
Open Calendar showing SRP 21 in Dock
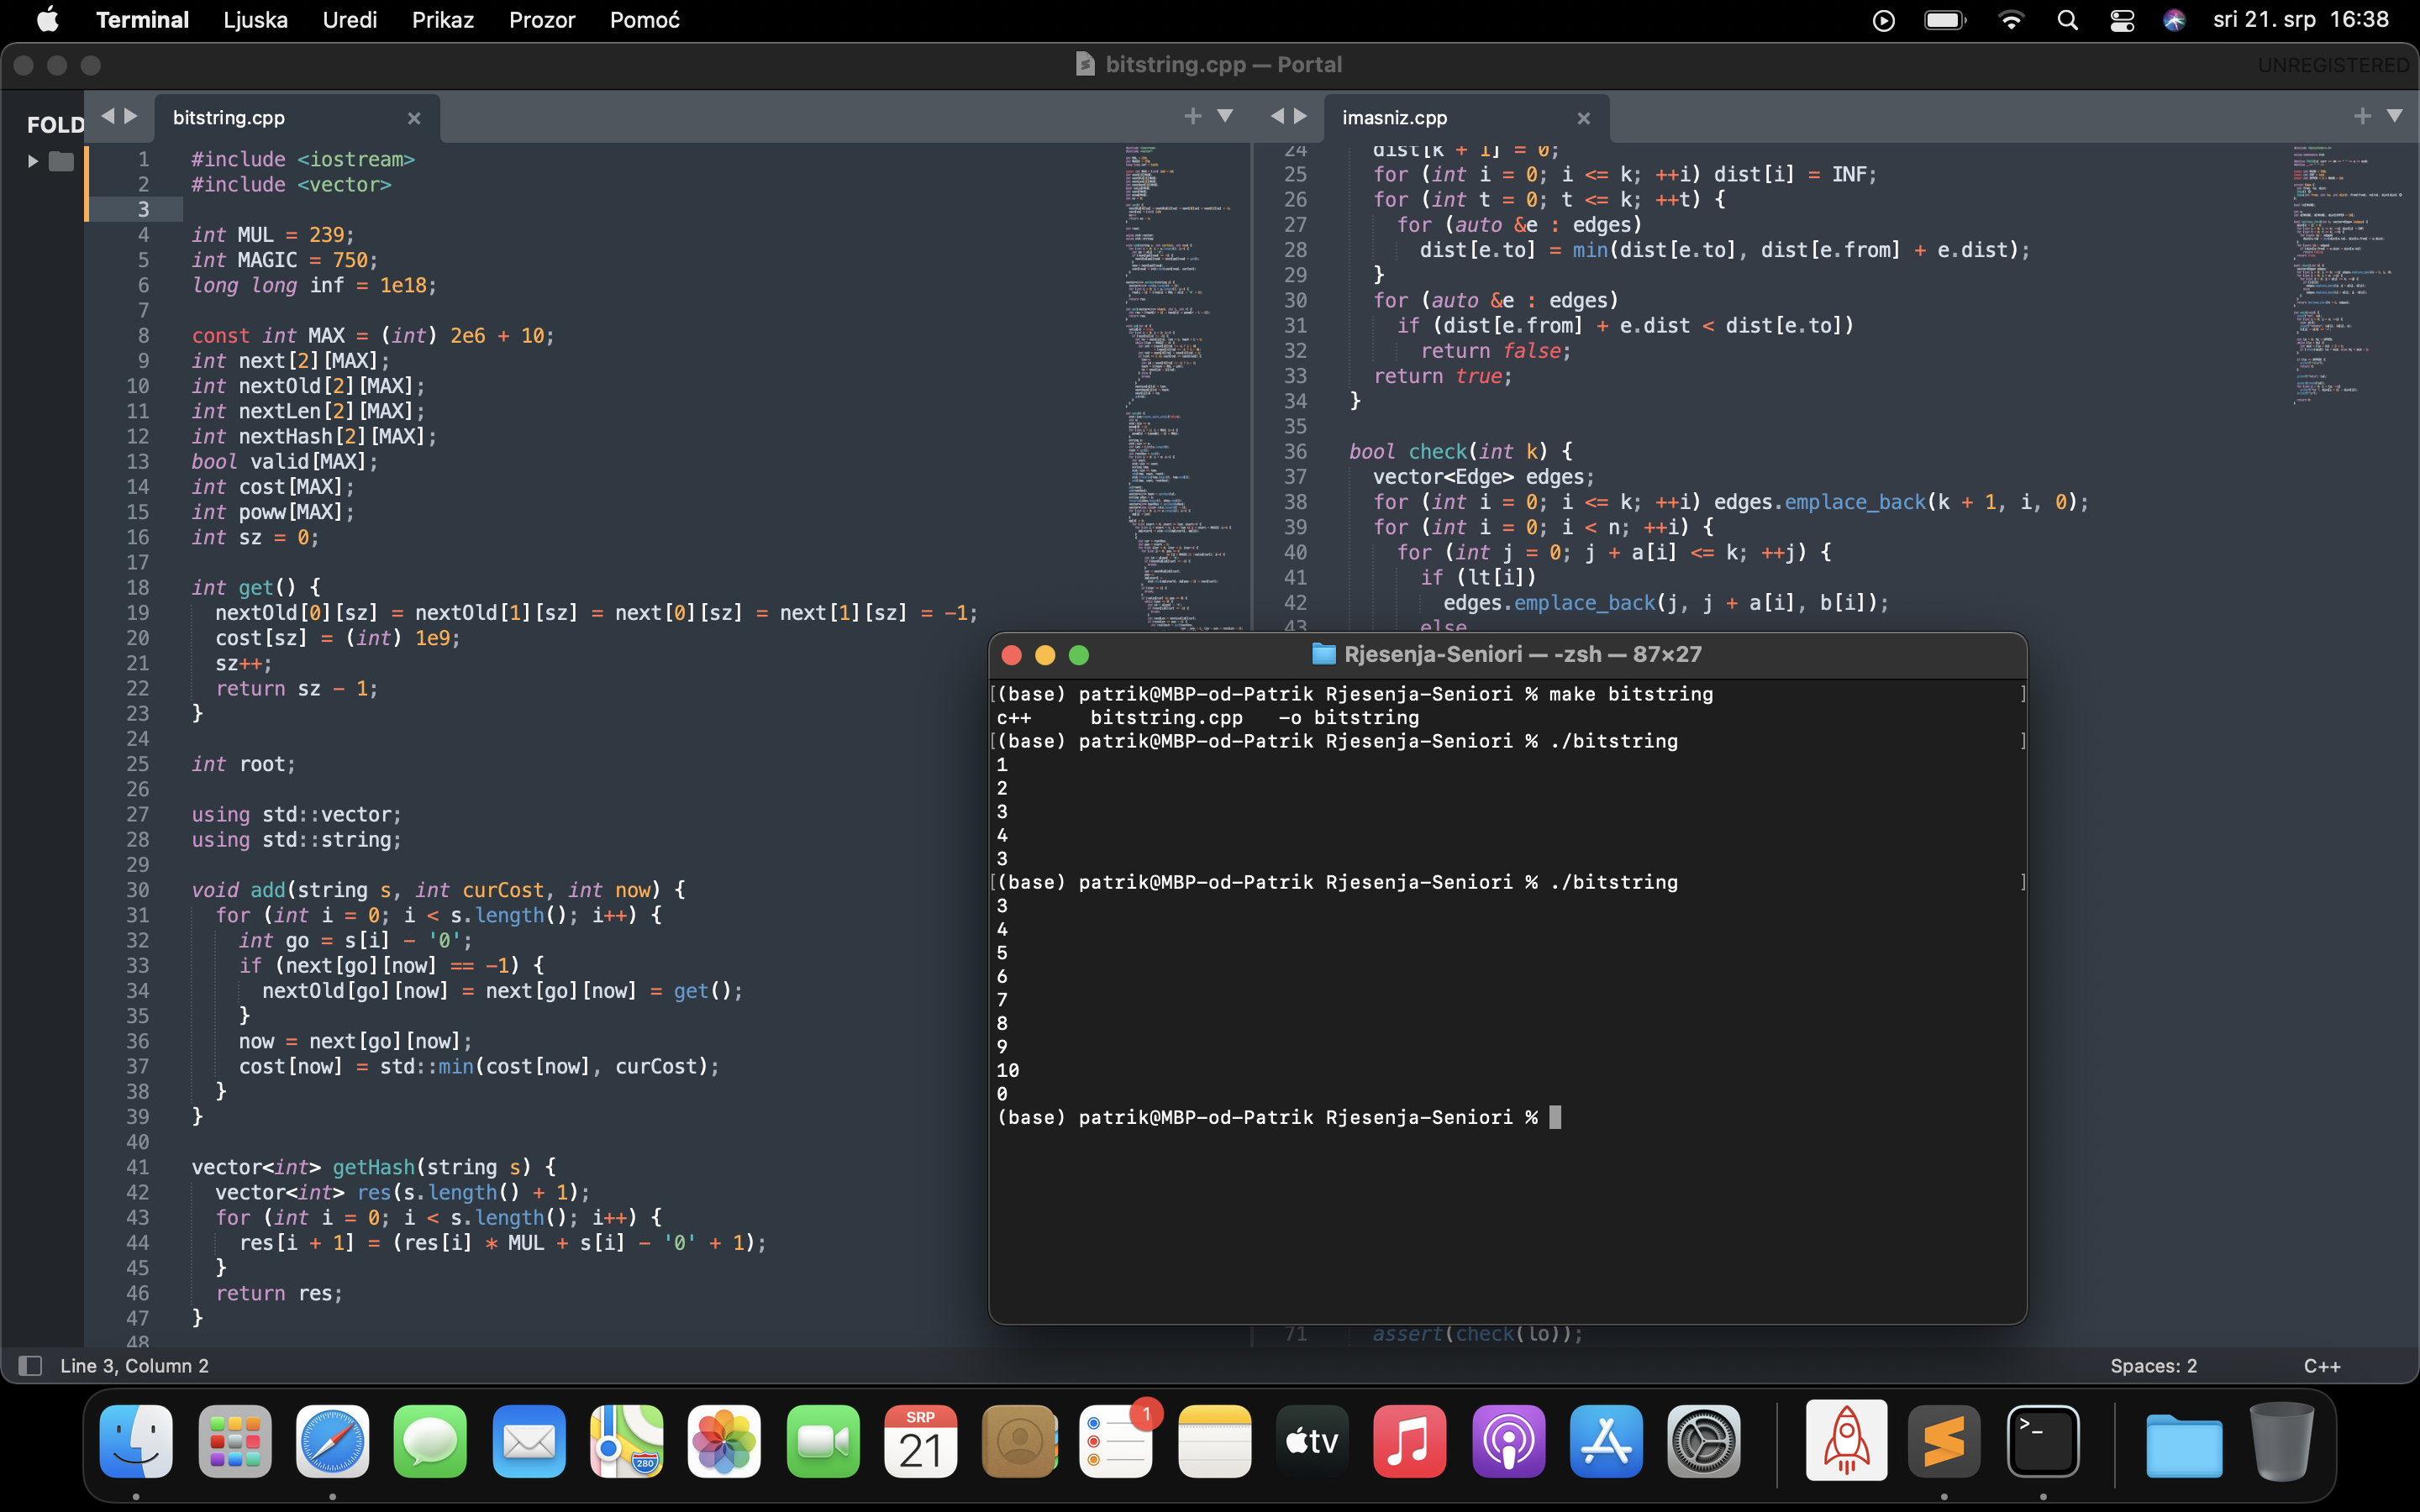[x=919, y=1441]
